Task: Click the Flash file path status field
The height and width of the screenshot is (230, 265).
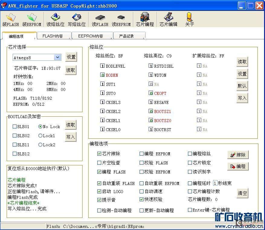Action: pos(87,226)
